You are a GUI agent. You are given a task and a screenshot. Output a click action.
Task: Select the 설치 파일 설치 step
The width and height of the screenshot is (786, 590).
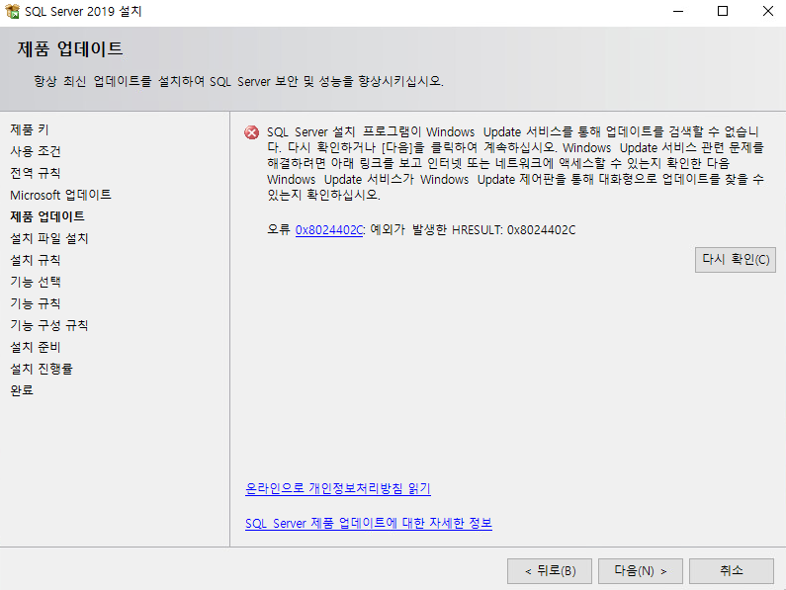coord(49,238)
